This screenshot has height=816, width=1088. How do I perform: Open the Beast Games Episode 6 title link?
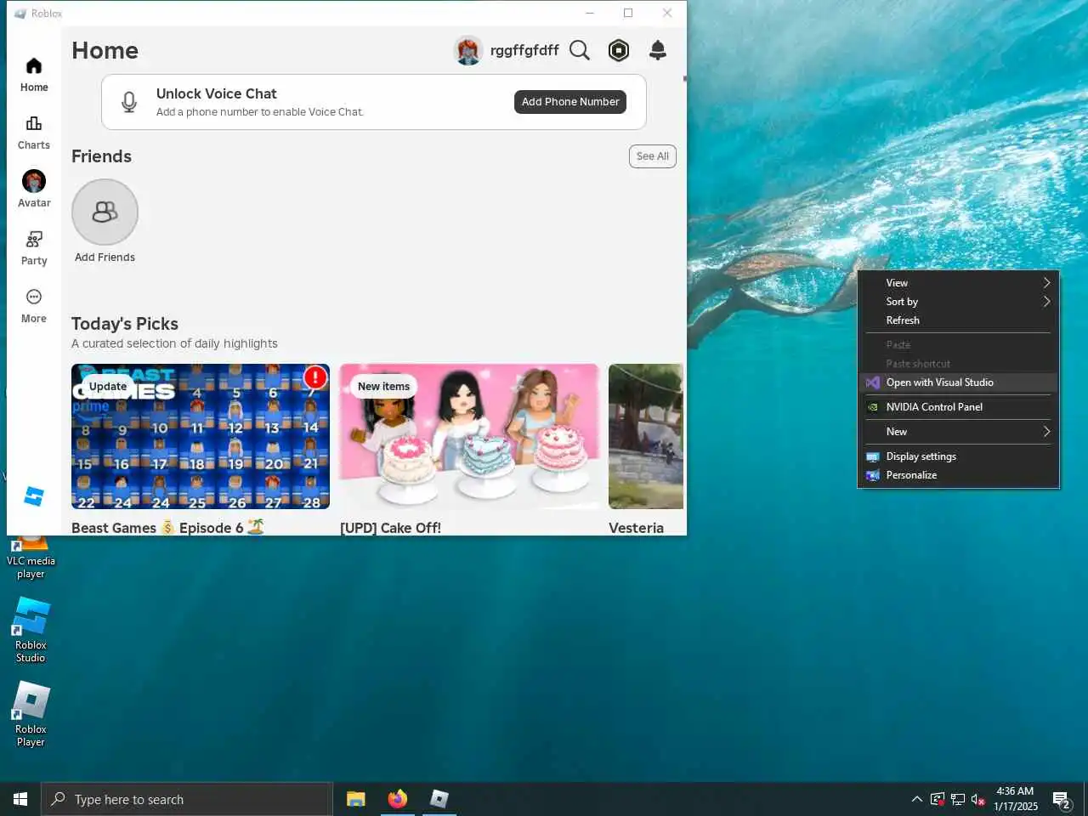[x=167, y=528]
